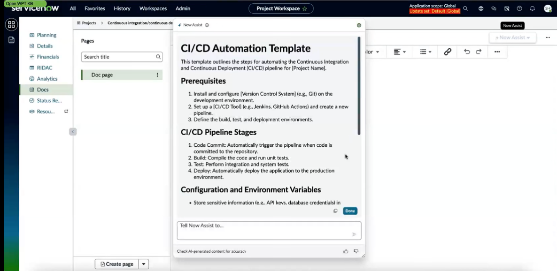The image size is (557, 271).
Task: Click the send arrow in Now Assist input
Action: 354,234
